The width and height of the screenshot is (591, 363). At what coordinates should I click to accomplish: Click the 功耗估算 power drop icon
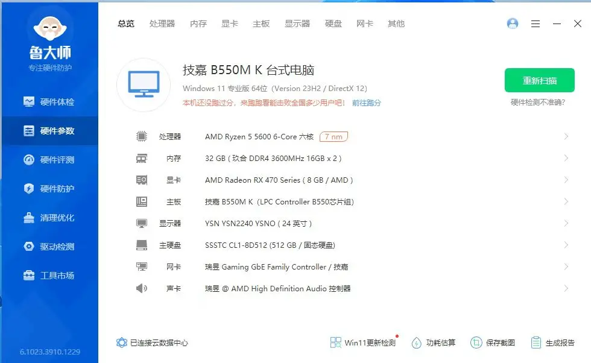tap(417, 342)
